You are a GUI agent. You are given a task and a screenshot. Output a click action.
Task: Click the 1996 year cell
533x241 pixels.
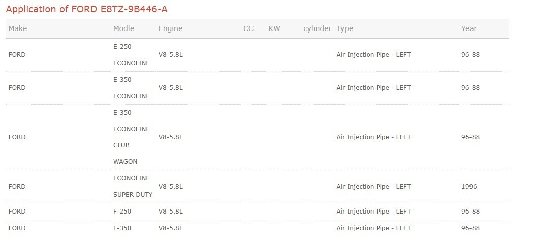click(469, 187)
